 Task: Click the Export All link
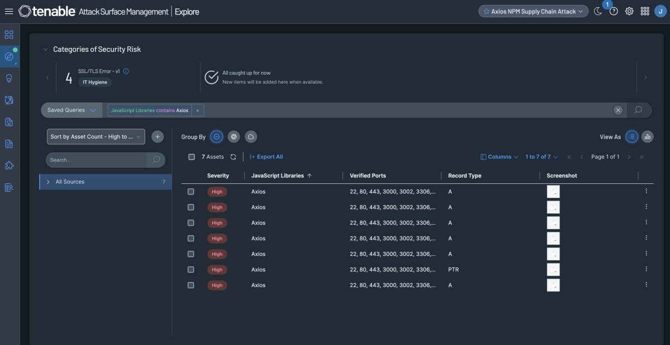coord(266,157)
